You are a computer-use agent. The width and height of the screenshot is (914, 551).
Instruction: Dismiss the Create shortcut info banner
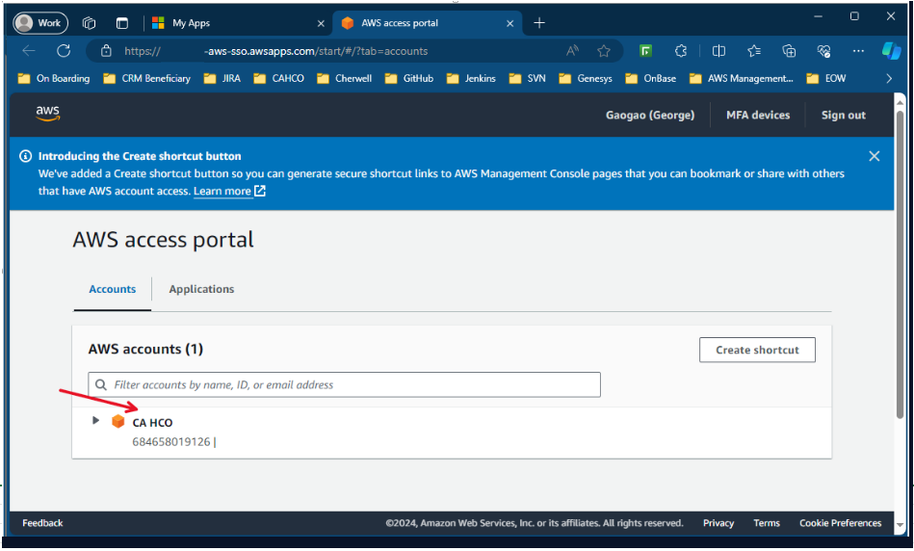[874, 156]
